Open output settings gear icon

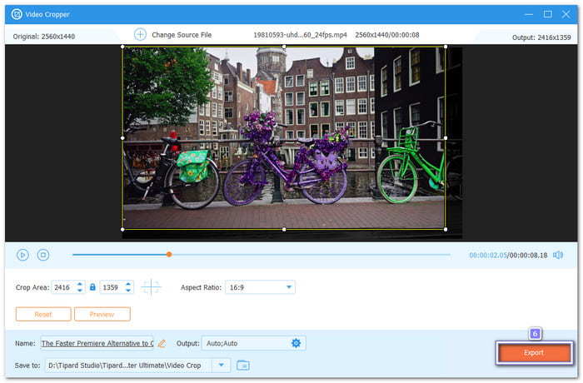(296, 343)
